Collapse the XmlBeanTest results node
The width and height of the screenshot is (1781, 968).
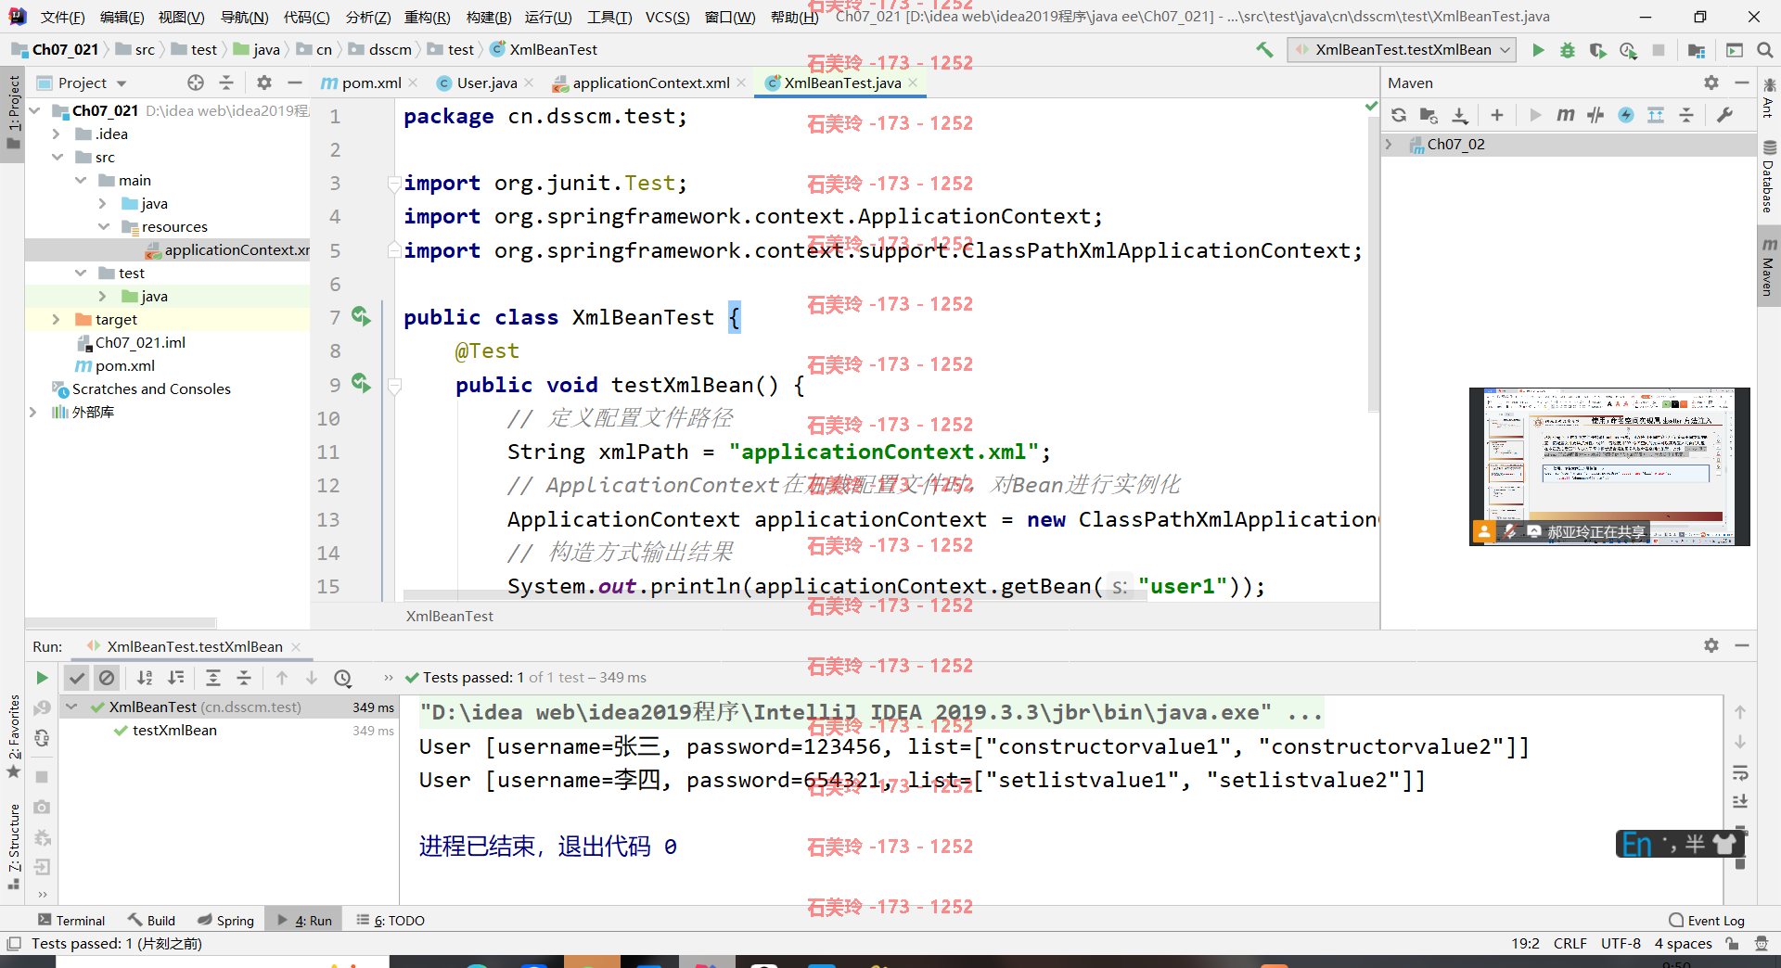(x=71, y=707)
